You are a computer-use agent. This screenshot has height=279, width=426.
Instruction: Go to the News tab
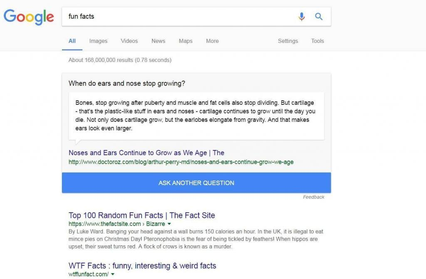tap(158, 41)
